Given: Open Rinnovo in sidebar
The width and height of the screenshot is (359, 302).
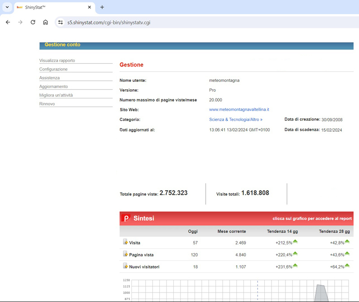Looking at the screenshot, I should [47, 104].
